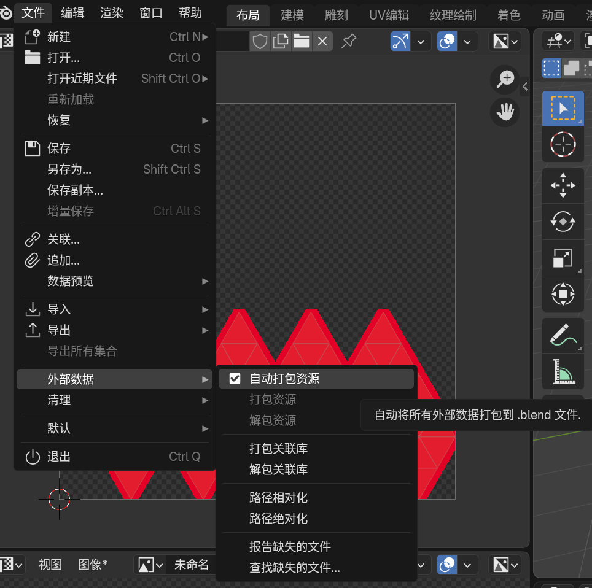
Task: Open the overlay options dropdown arrow
Action: (x=467, y=41)
